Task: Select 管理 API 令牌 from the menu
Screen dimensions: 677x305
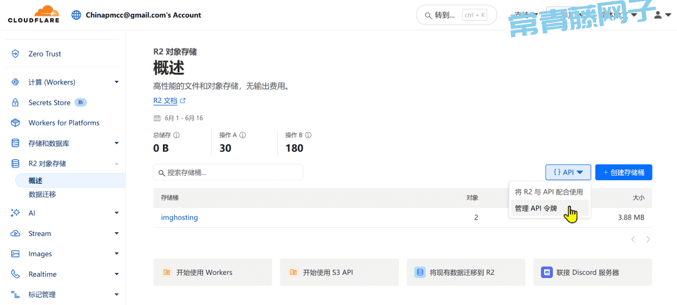Action: coord(549,208)
